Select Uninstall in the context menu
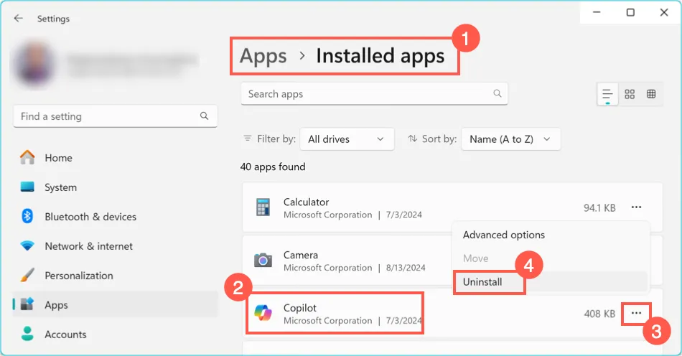The image size is (682, 356). click(551, 282)
